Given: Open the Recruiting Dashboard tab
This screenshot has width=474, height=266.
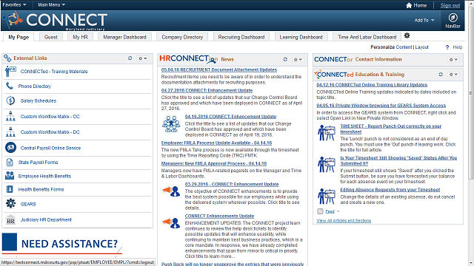Looking at the screenshot, I should (241, 37).
